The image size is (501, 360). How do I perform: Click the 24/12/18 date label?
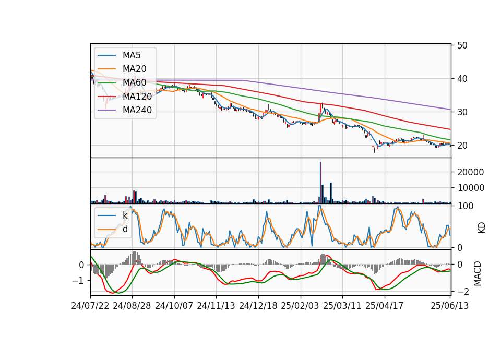(x=258, y=306)
